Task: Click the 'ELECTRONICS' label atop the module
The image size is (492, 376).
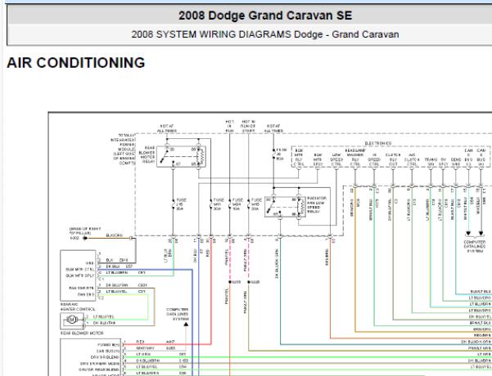Action: [378, 143]
